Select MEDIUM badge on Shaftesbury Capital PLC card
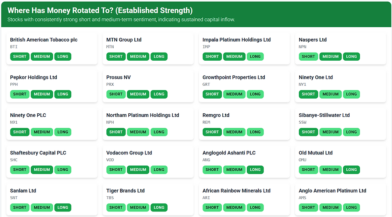 pyautogui.click(x=42, y=170)
